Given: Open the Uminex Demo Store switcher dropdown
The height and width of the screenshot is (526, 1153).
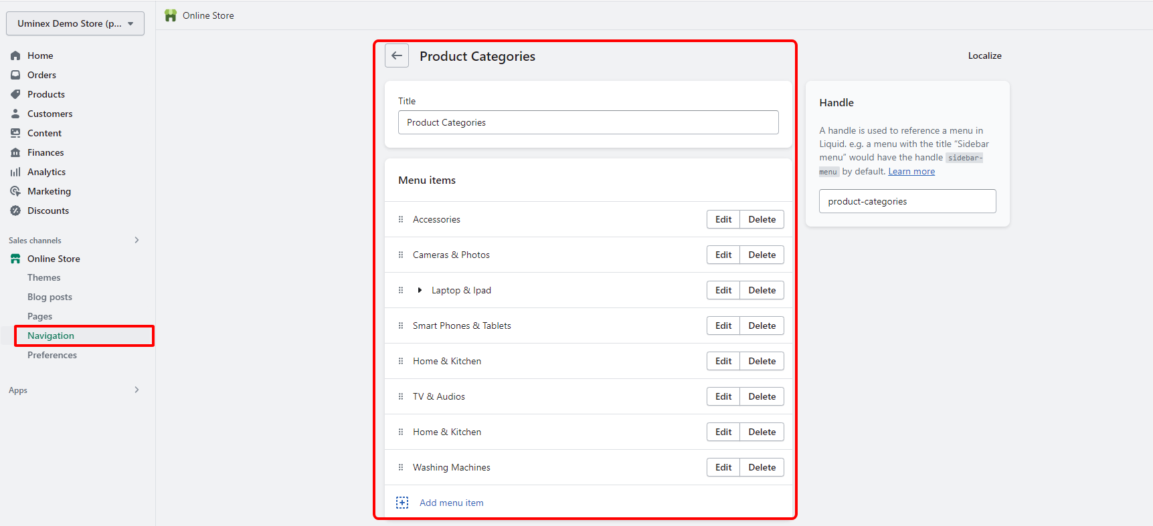Looking at the screenshot, I should tap(75, 23).
